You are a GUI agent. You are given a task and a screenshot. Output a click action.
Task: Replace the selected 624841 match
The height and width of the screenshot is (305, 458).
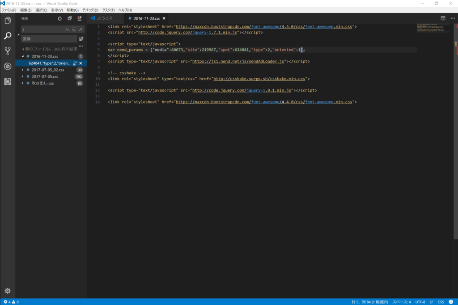75,63
